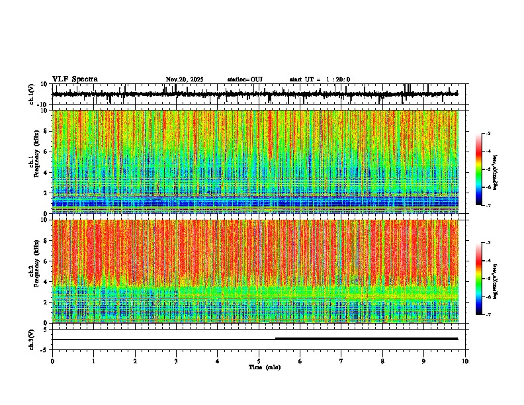Click the 'ch.3(V)' axis label

[x=32, y=340]
